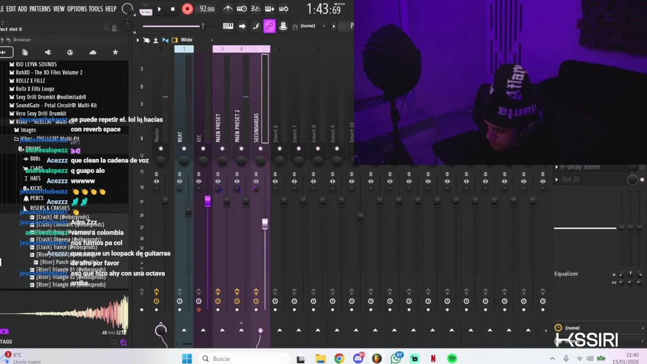Open the OPTIONS menu
The image size is (647, 364).
pyautogui.click(x=77, y=9)
